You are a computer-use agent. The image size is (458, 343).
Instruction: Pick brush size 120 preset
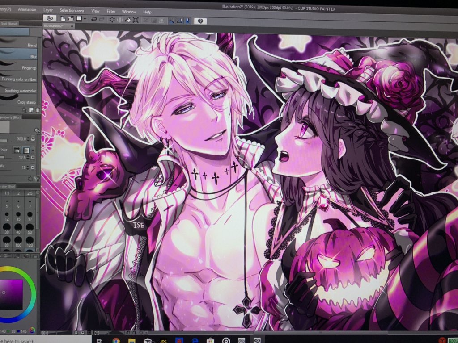point(30,241)
